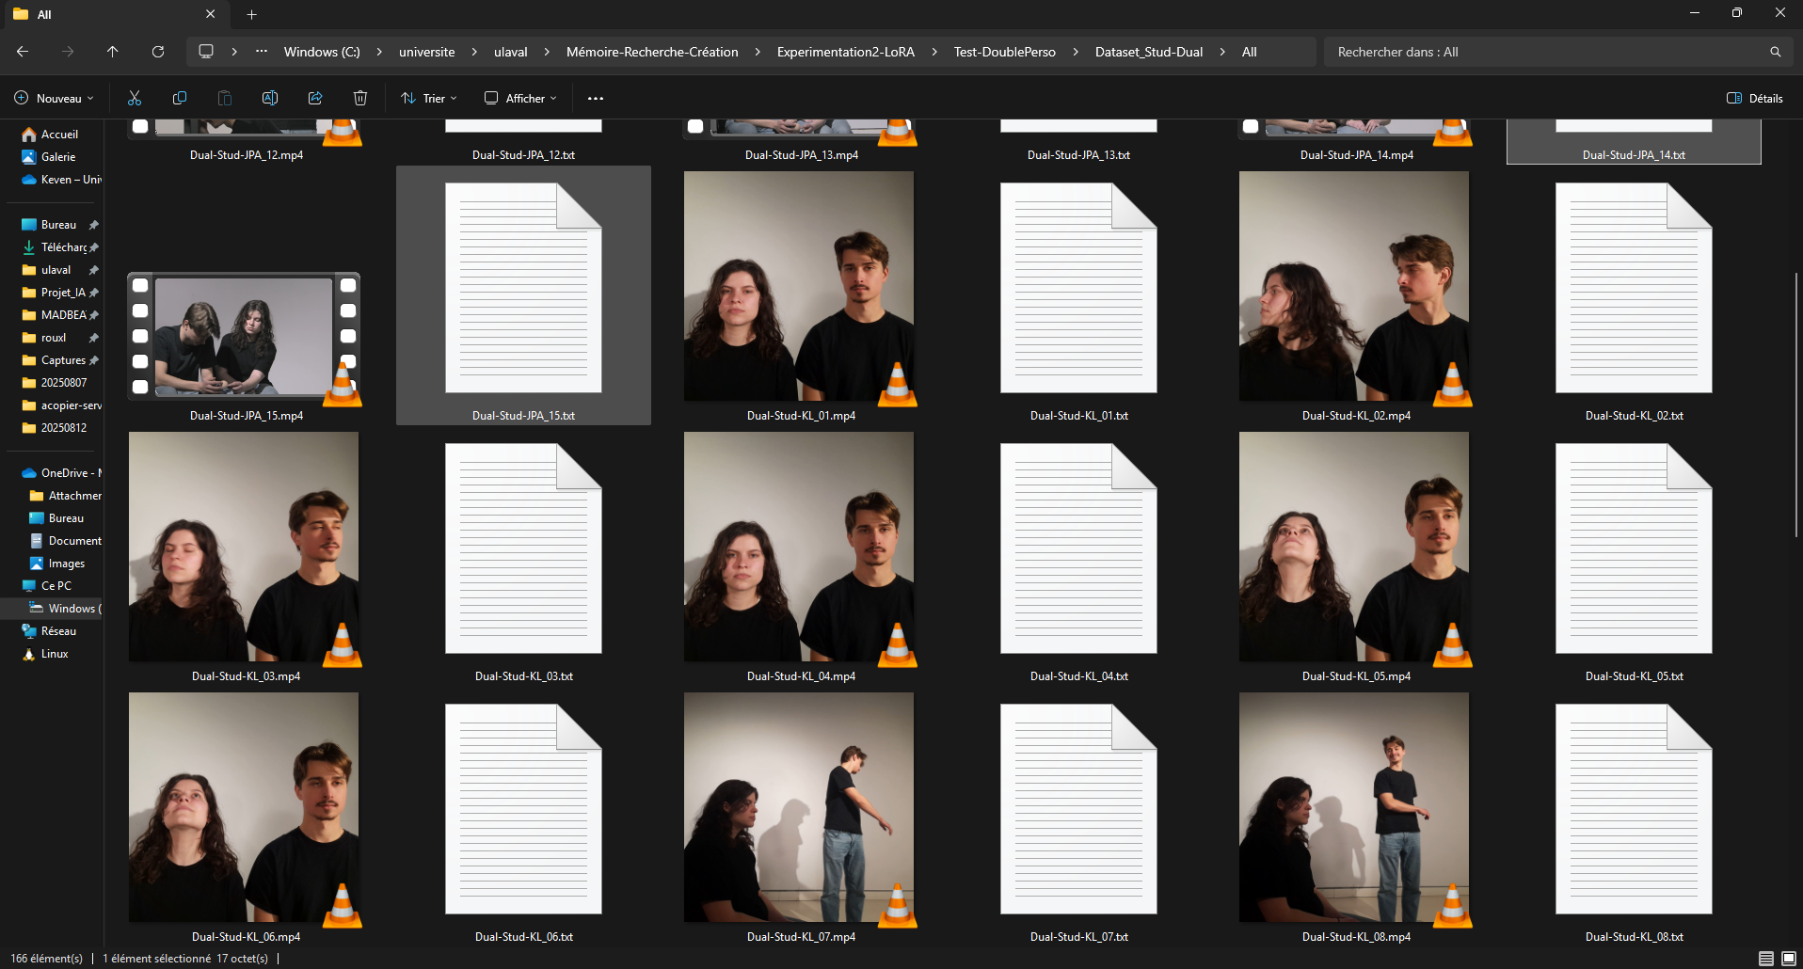Select Accueil in navigation pane
Image resolution: width=1803 pixels, height=969 pixels.
click(59, 135)
